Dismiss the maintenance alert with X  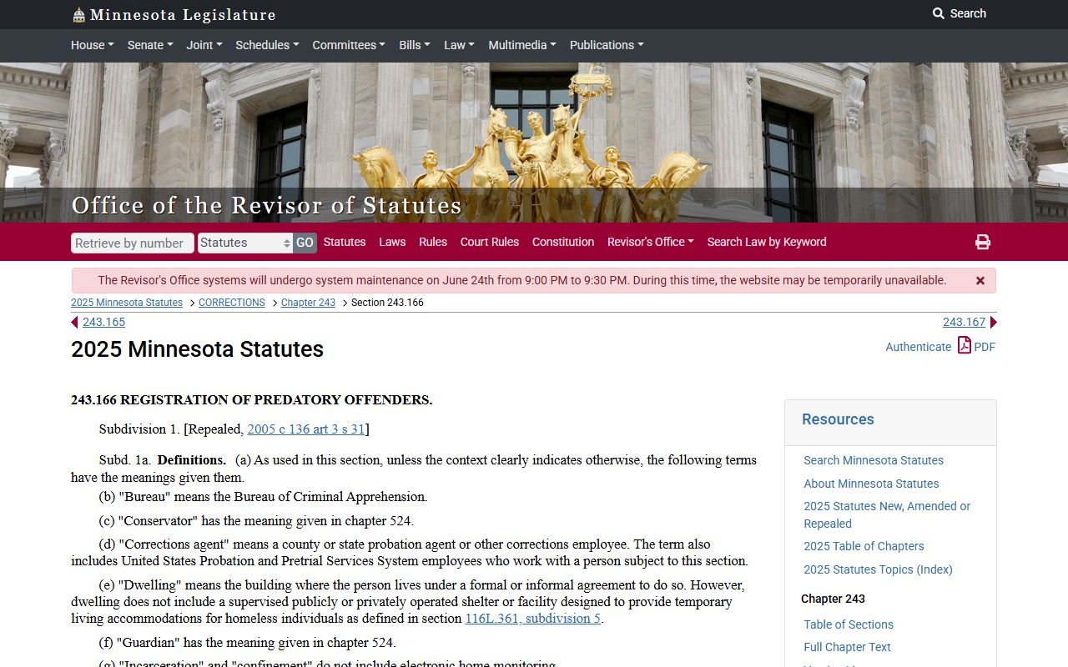coord(980,281)
